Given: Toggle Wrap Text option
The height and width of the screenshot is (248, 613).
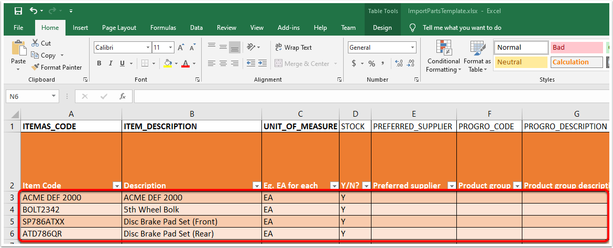Looking at the screenshot, I should [293, 48].
